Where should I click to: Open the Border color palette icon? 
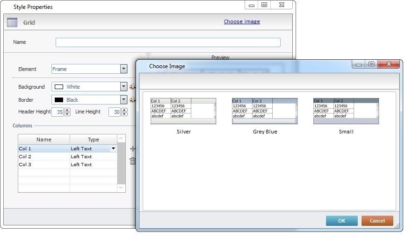pyautogui.click(x=132, y=99)
